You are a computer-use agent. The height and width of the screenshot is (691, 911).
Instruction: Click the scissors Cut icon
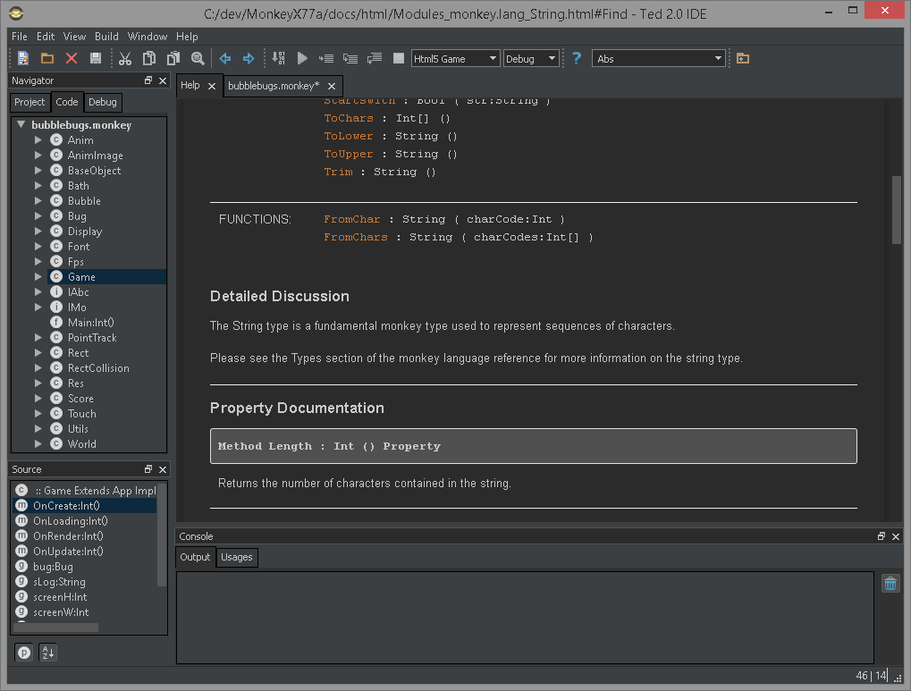125,59
